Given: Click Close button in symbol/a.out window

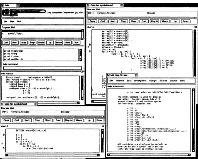Looking at the screenshot, I should point(93,21).
